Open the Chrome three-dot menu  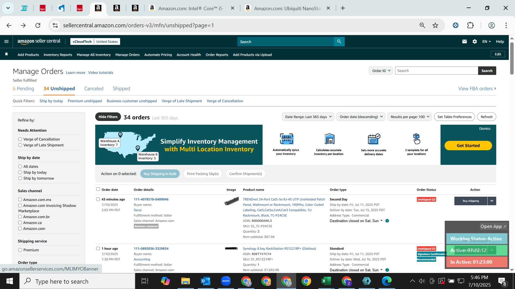[506, 25]
